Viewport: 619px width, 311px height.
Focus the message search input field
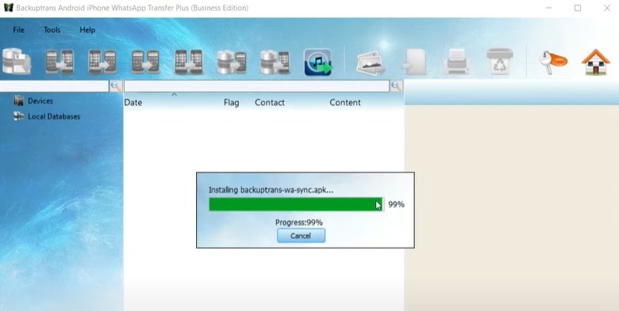(x=257, y=86)
